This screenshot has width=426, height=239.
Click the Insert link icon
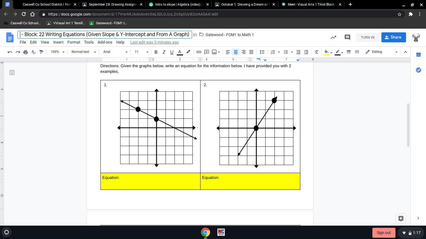(x=199, y=52)
